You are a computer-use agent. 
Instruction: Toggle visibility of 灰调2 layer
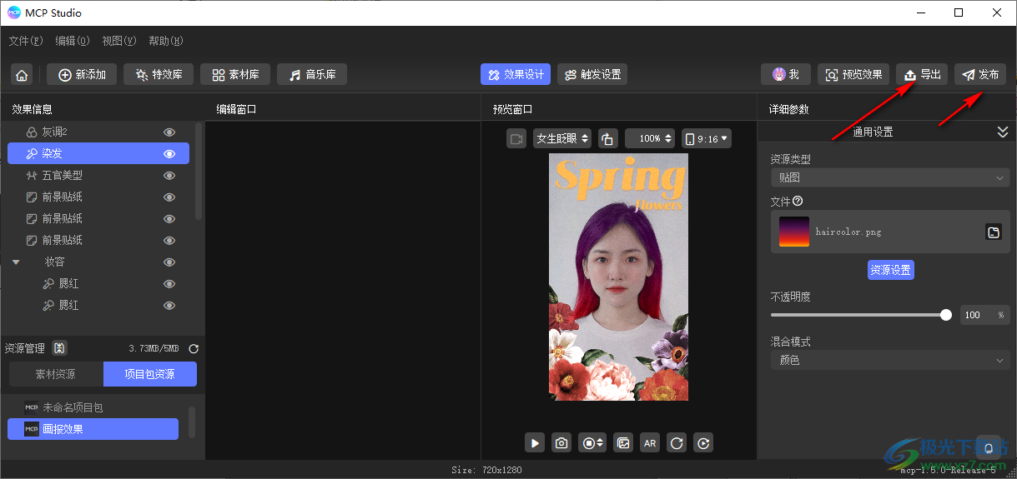[169, 132]
